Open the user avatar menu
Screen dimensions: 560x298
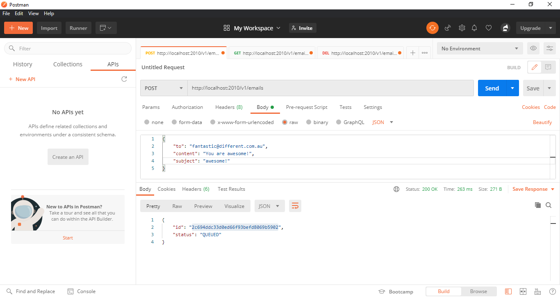tap(505, 28)
